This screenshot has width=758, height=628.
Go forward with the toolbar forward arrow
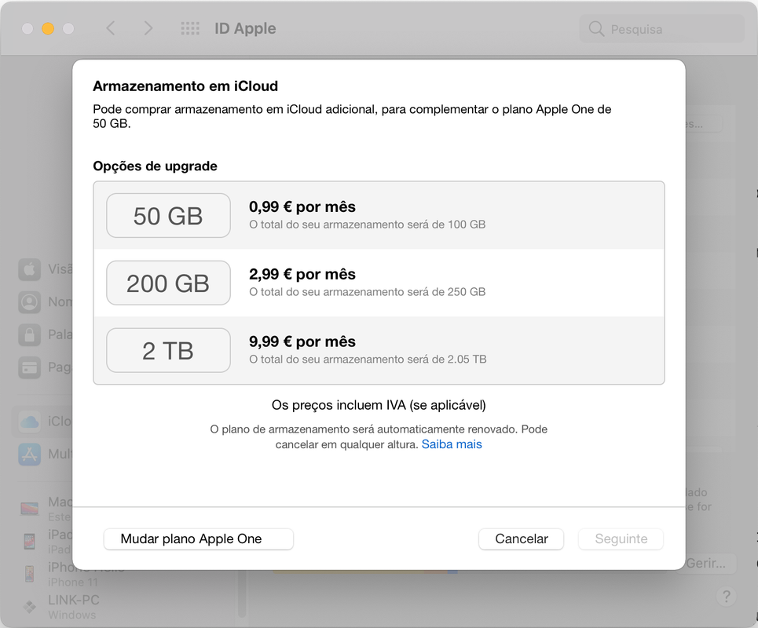tap(148, 28)
